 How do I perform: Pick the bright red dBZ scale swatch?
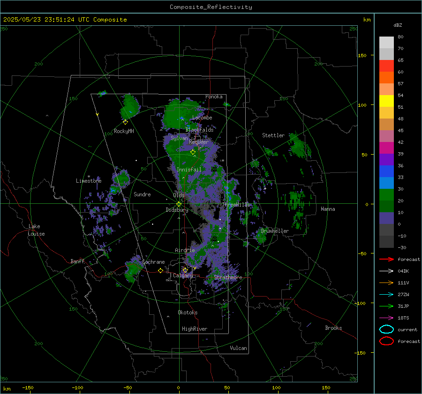pyautogui.click(x=386, y=66)
